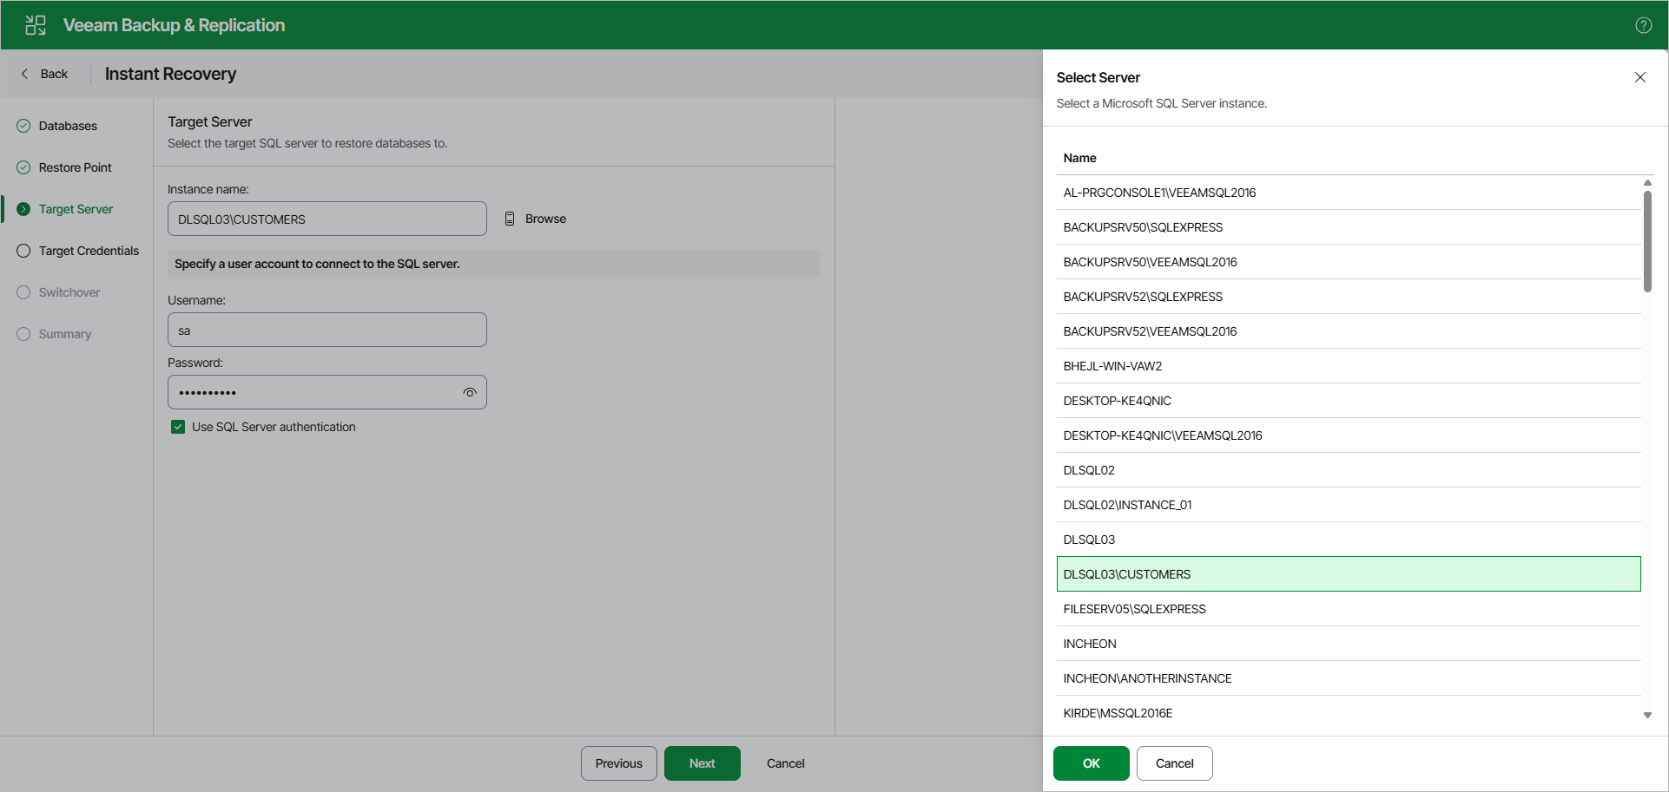The width and height of the screenshot is (1669, 792).
Task: Sort by the Name column header
Action: pyautogui.click(x=1079, y=158)
